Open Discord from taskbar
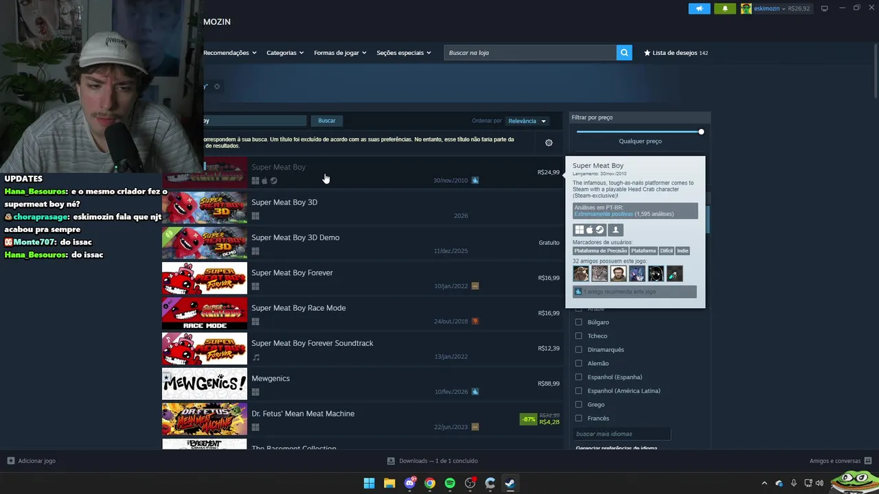The height and width of the screenshot is (494, 879). pos(410,483)
